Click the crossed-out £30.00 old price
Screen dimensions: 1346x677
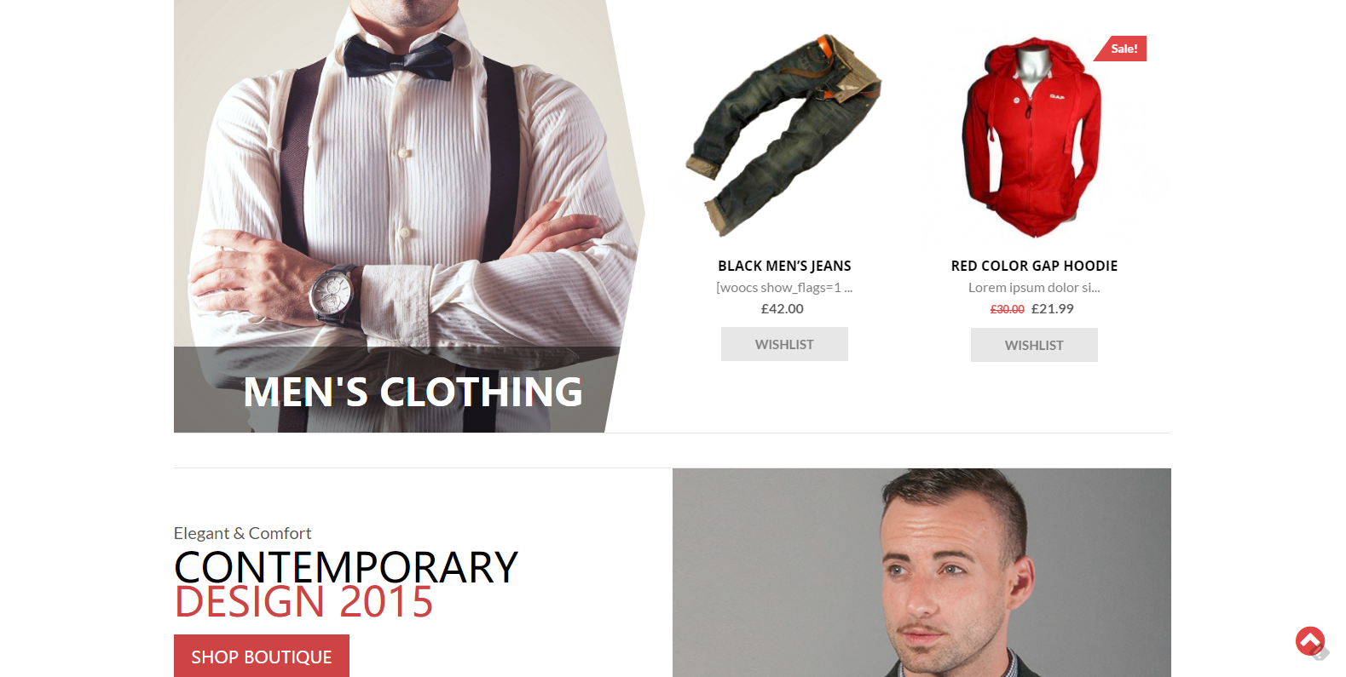(x=1007, y=309)
